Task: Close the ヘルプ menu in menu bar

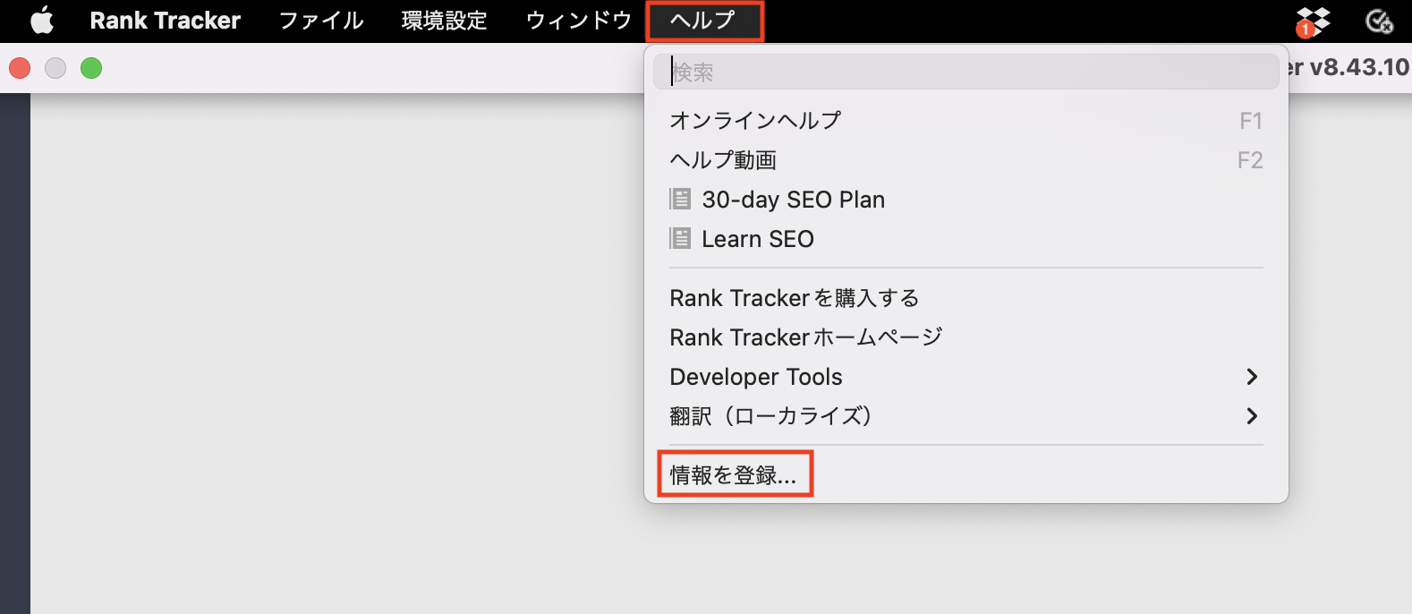Action: (704, 21)
